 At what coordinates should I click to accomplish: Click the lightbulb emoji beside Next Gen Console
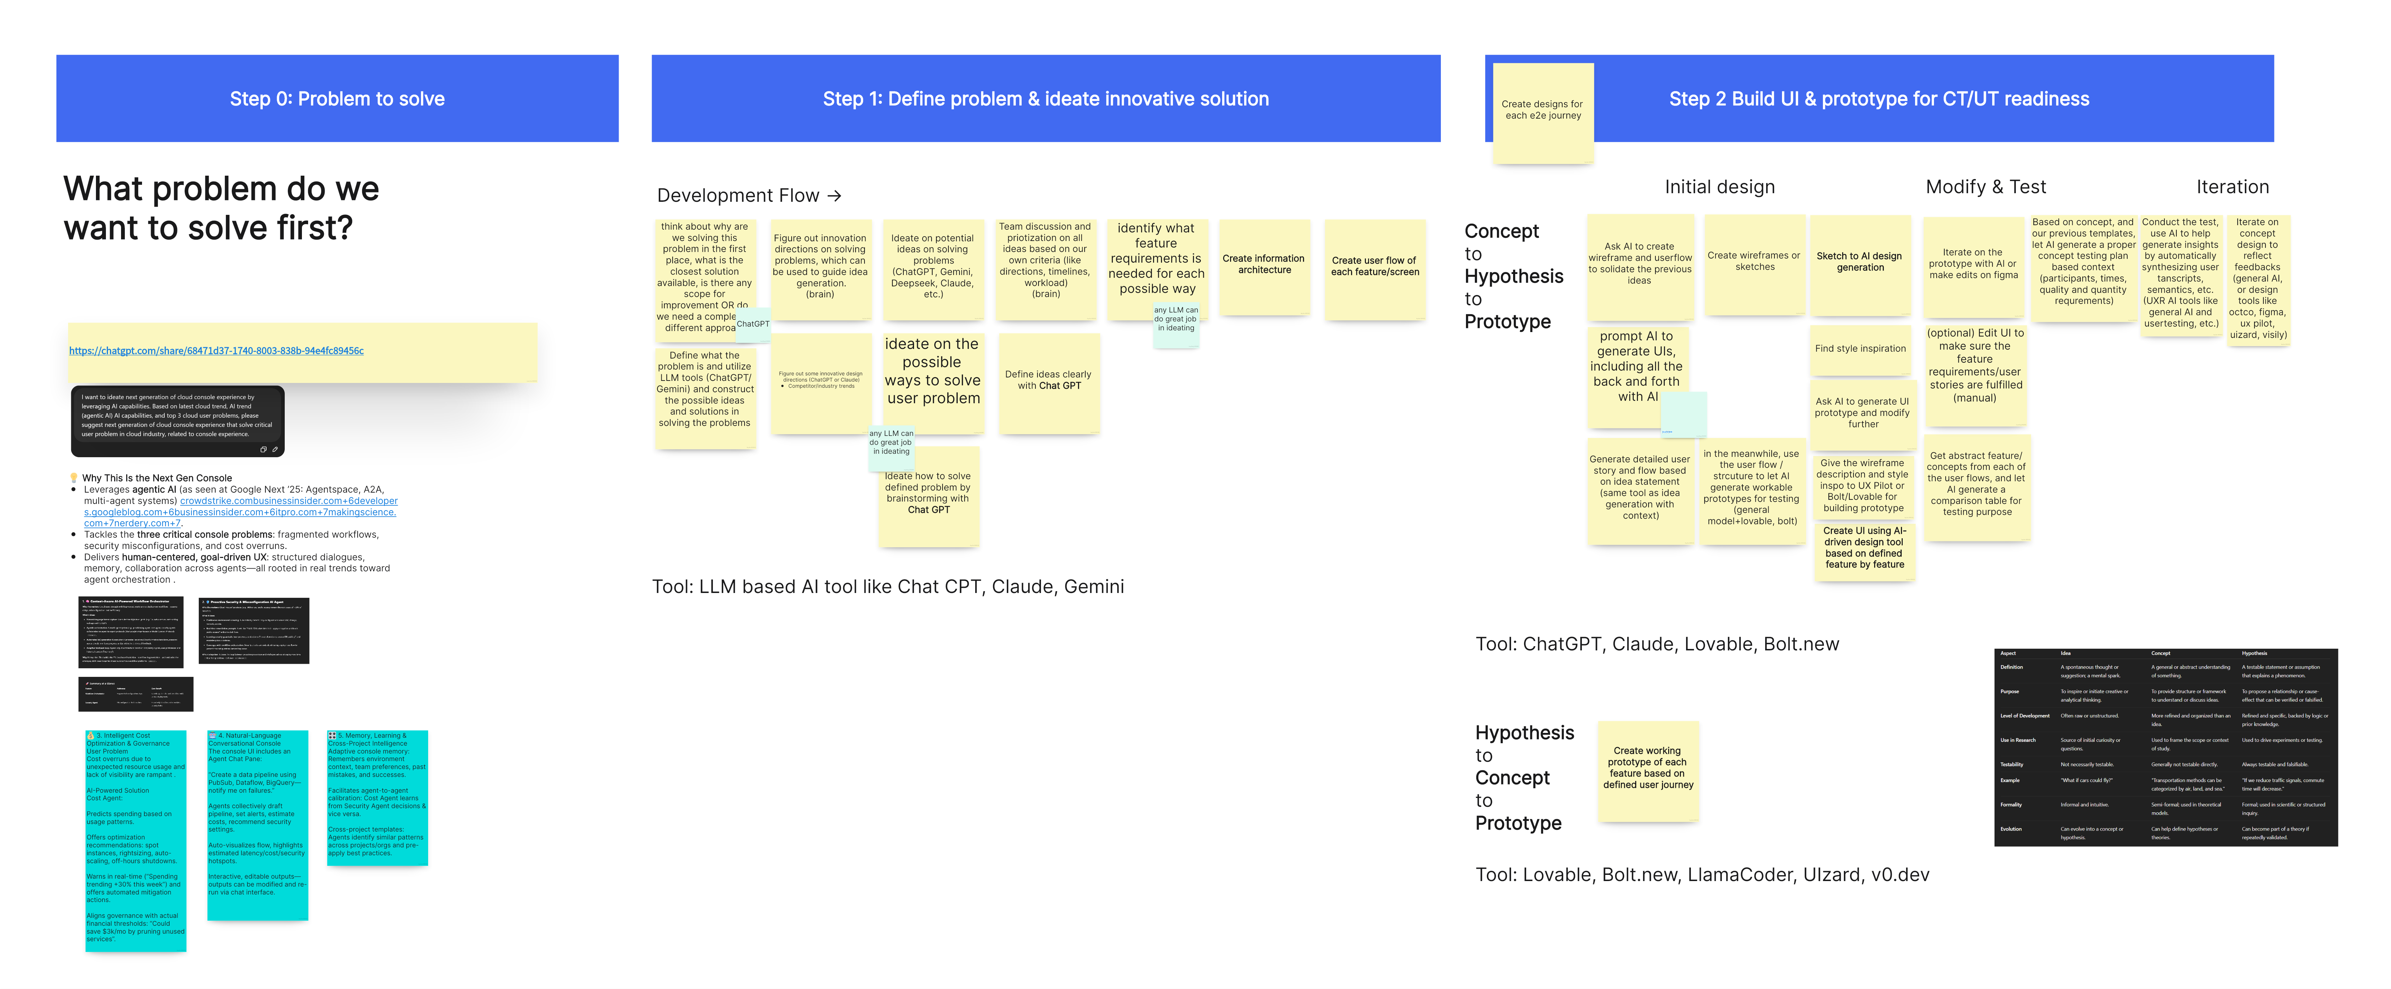[x=74, y=478]
